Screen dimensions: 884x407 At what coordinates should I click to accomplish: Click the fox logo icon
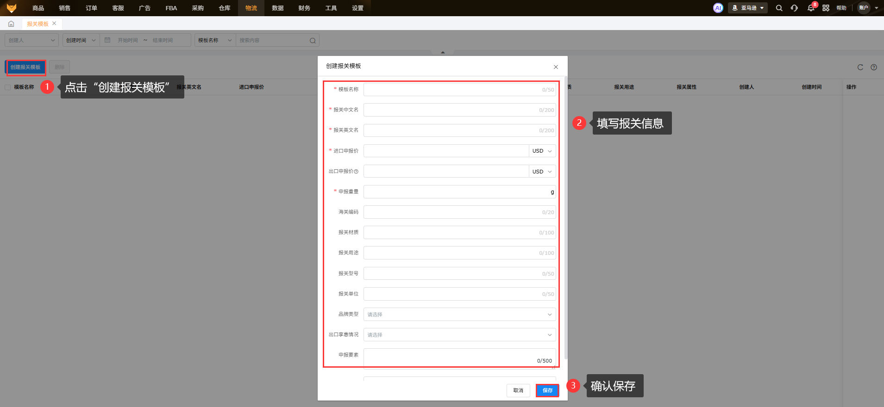pos(12,8)
